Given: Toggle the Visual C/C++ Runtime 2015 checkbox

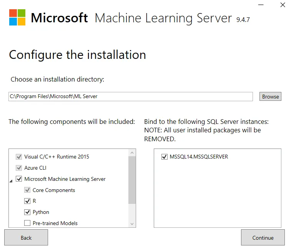Looking at the screenshot, I should point(19,157).
